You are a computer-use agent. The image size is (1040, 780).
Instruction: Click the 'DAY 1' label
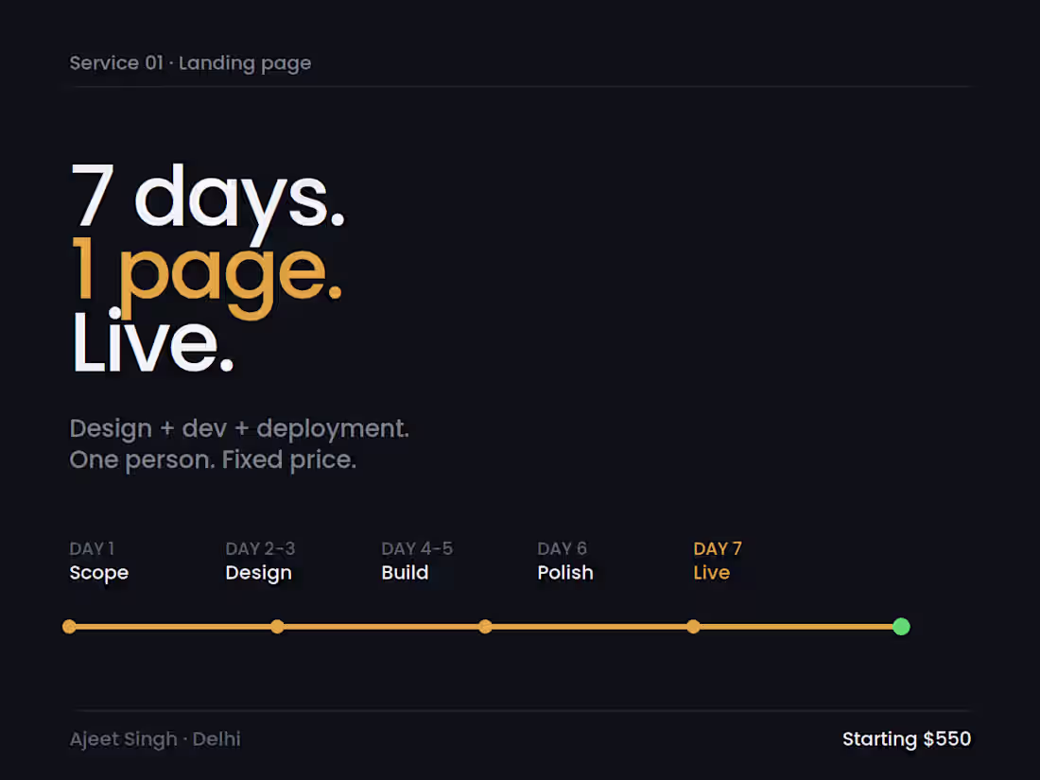(93, 548)
